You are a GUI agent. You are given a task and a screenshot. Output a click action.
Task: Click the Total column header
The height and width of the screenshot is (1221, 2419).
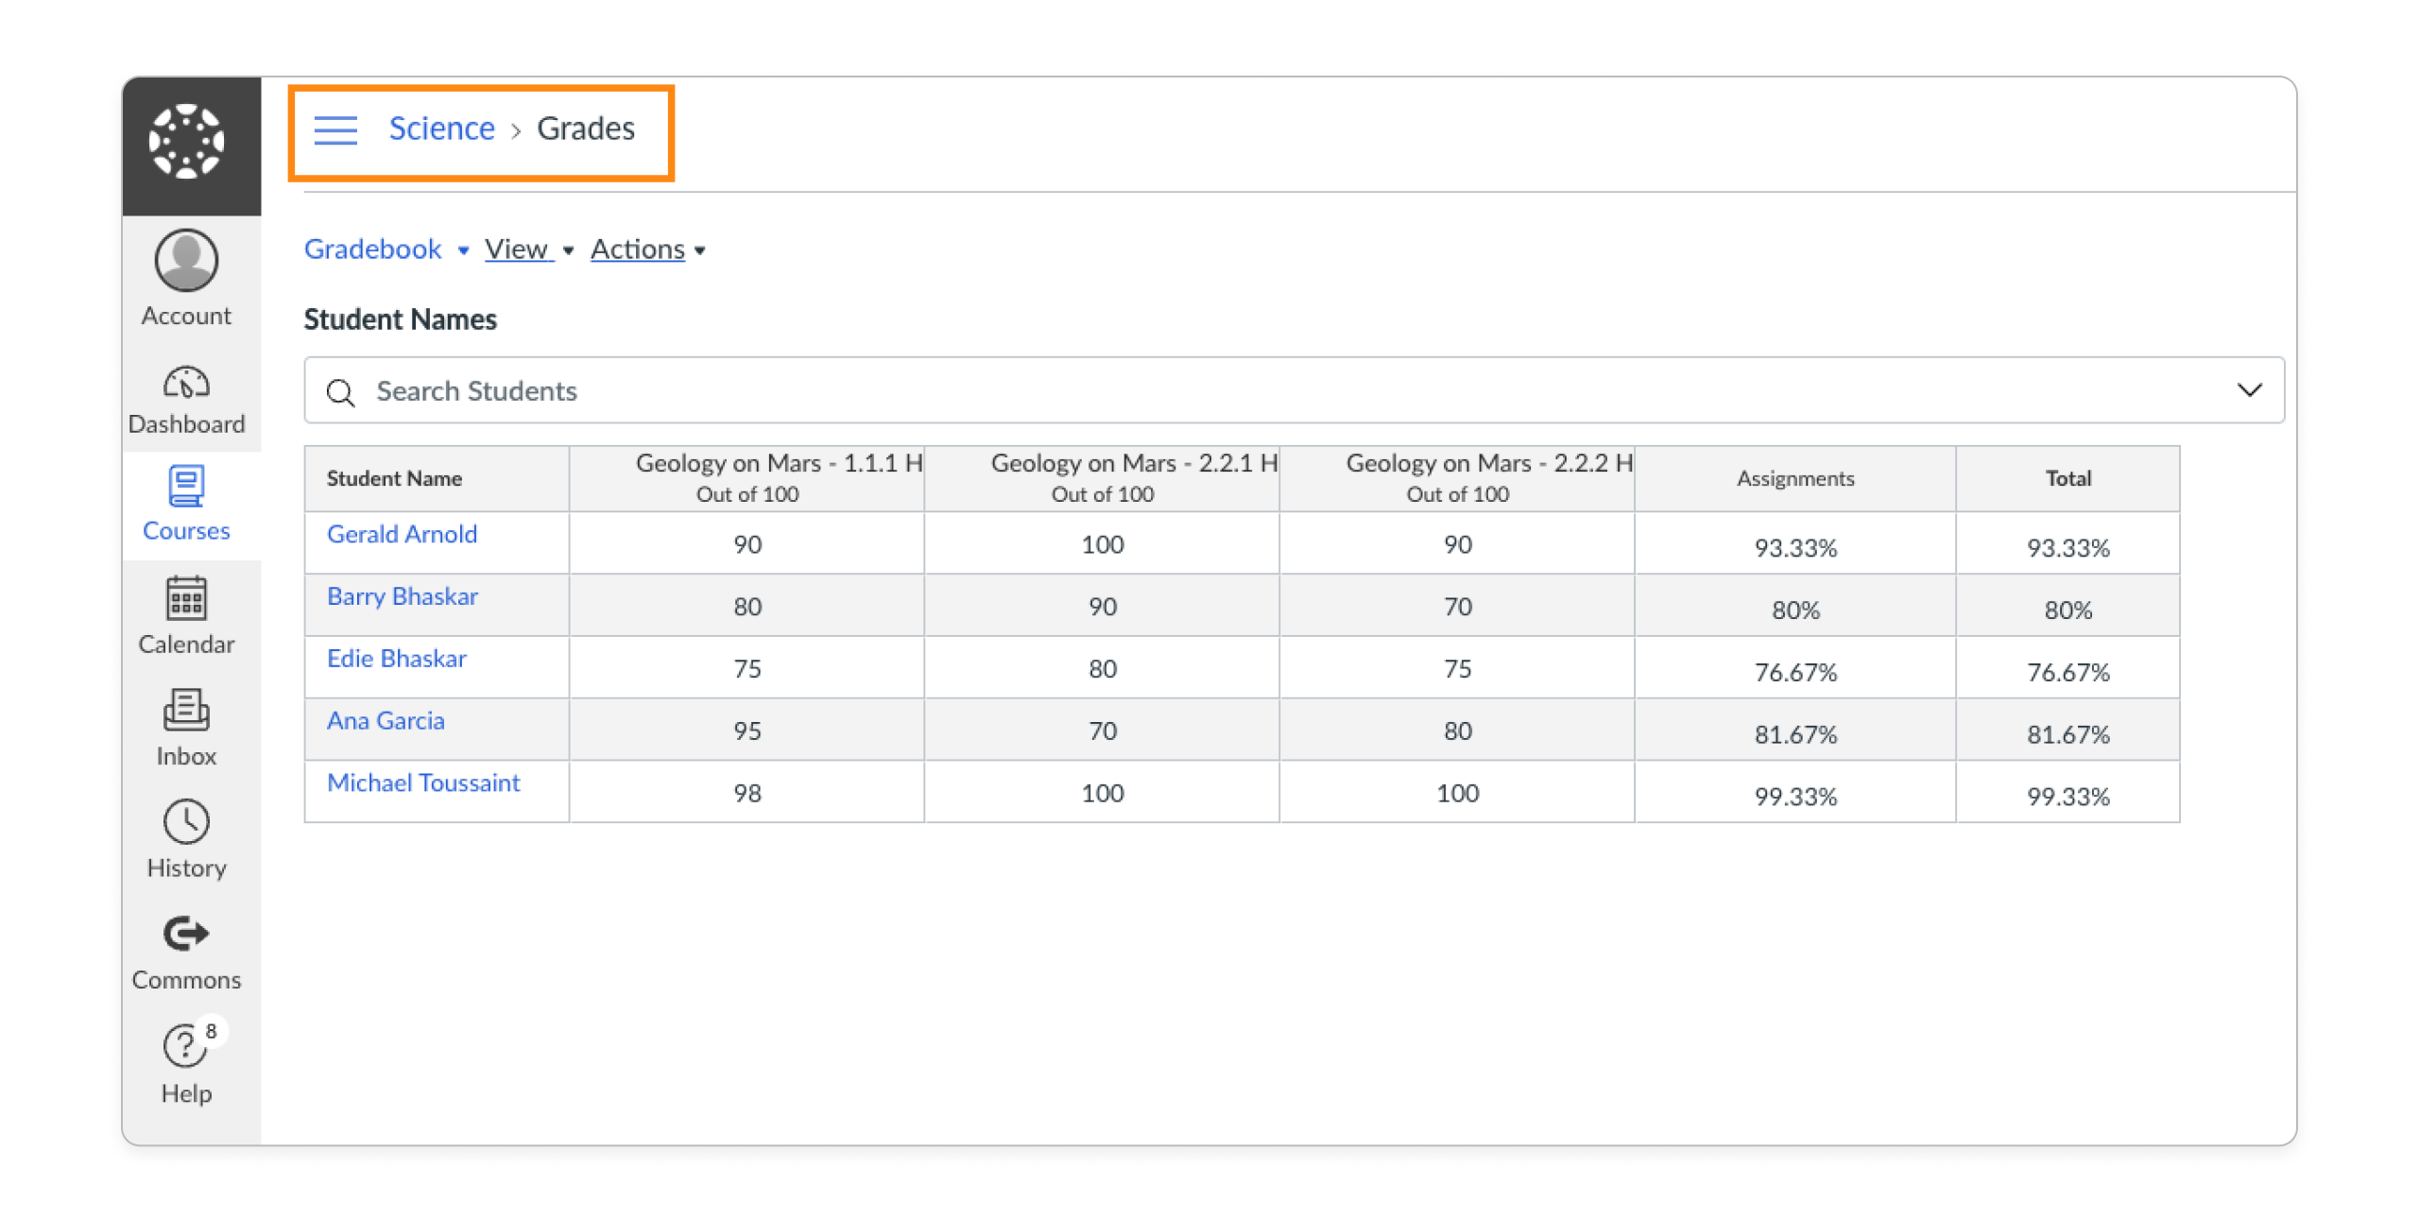tap(2067, 479)
